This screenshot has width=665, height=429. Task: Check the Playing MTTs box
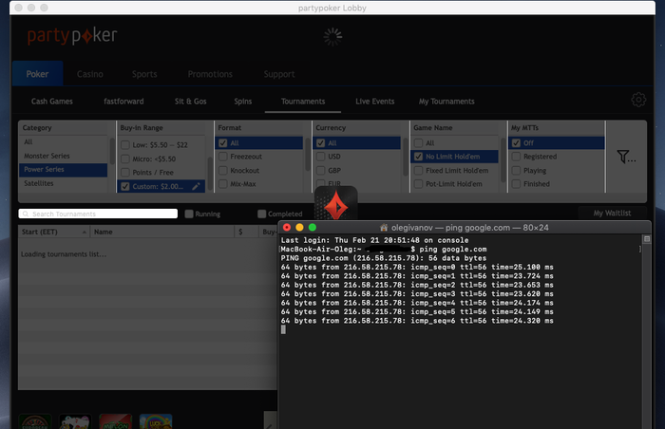[516, 171]
